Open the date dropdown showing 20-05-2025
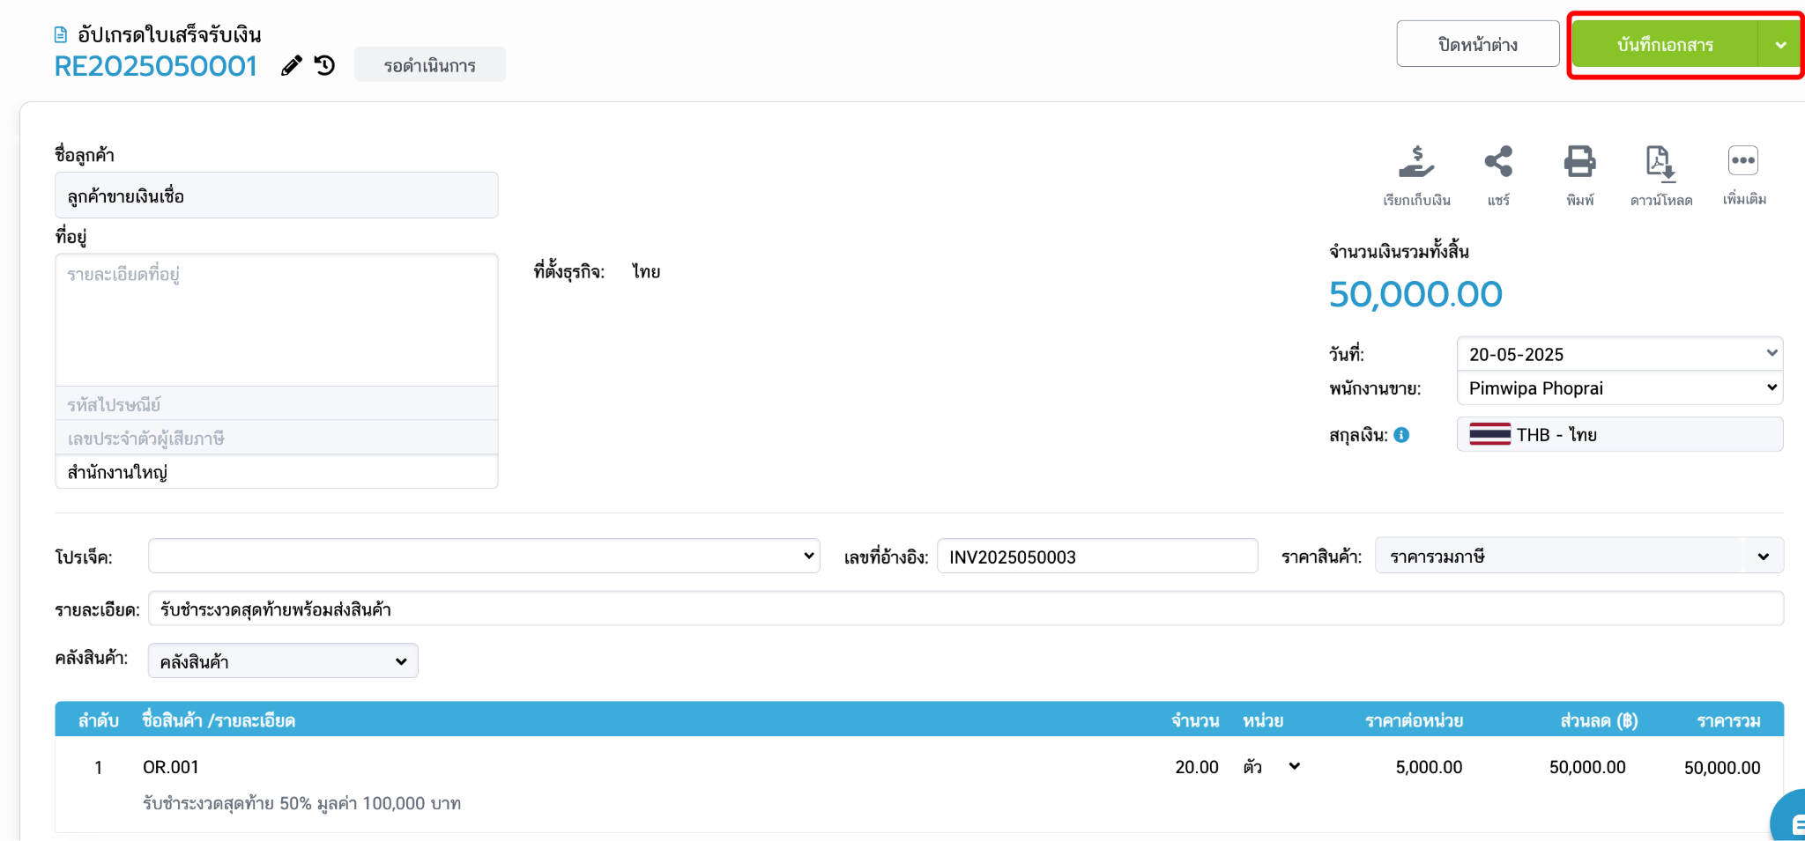Image resolution: width=1805 pixels, height=841 pixels. [1620, 354]
